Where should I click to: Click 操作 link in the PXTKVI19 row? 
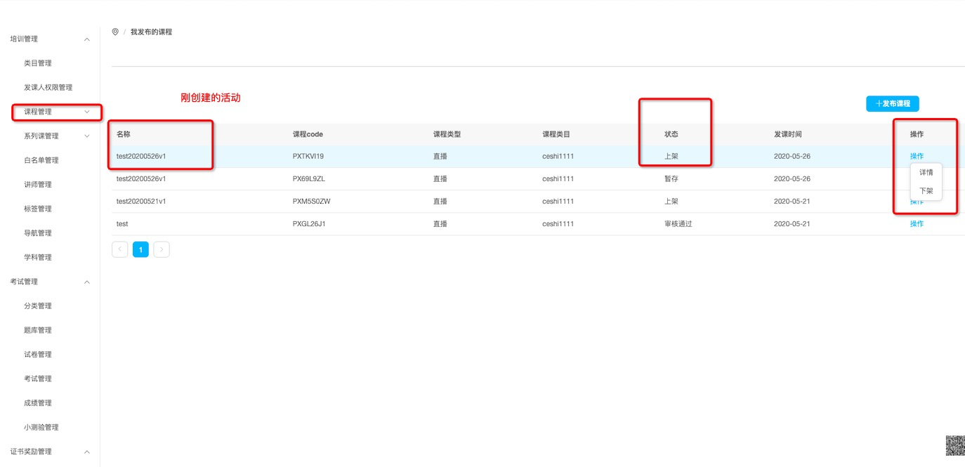click(917, 156)
